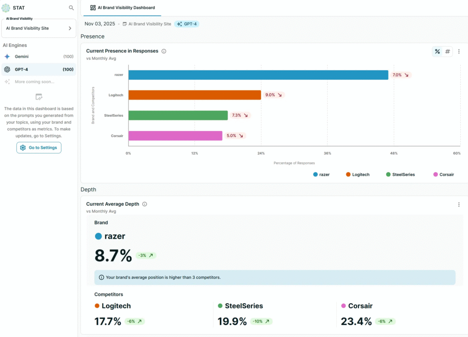The height and width of the screenshot is (337, 468).
Task: Click the blue razer bar in chart
Action: [x=258, y=75]
